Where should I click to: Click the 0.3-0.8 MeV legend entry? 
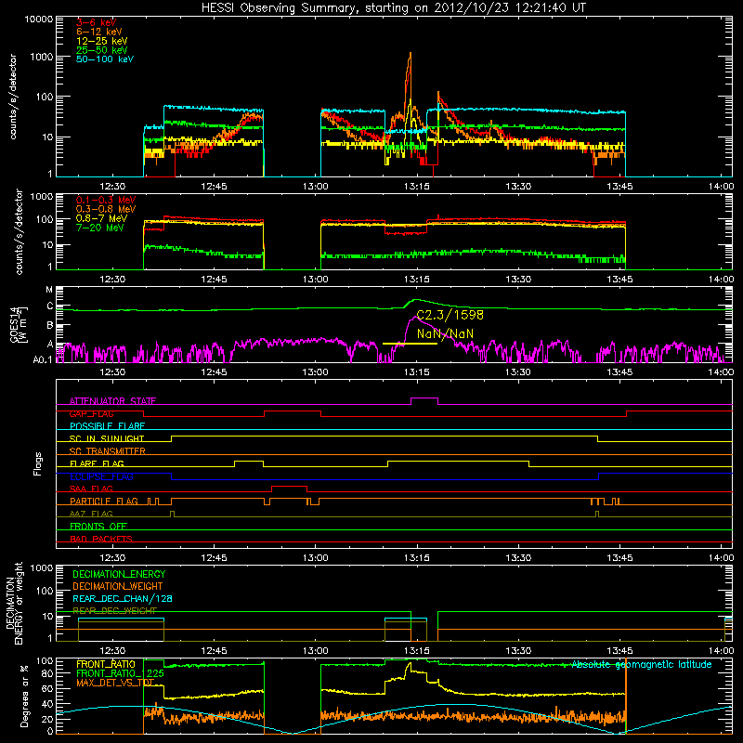click(x=106, y=209)
